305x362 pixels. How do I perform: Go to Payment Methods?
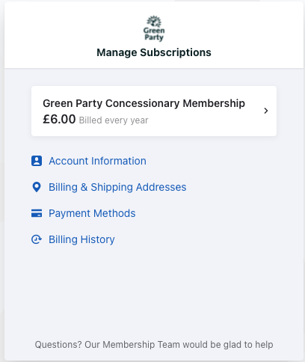pyautogui.click(x=92, y=213)
